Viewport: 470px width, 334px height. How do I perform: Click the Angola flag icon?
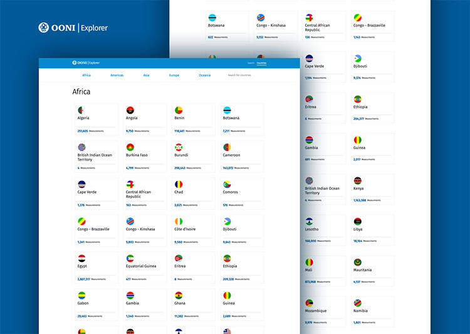click(130, 110)
